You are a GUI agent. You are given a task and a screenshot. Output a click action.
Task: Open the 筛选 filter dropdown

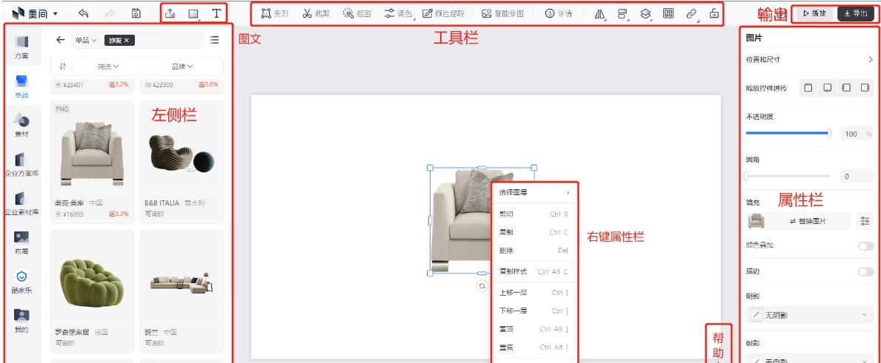[x=108, y=66]
